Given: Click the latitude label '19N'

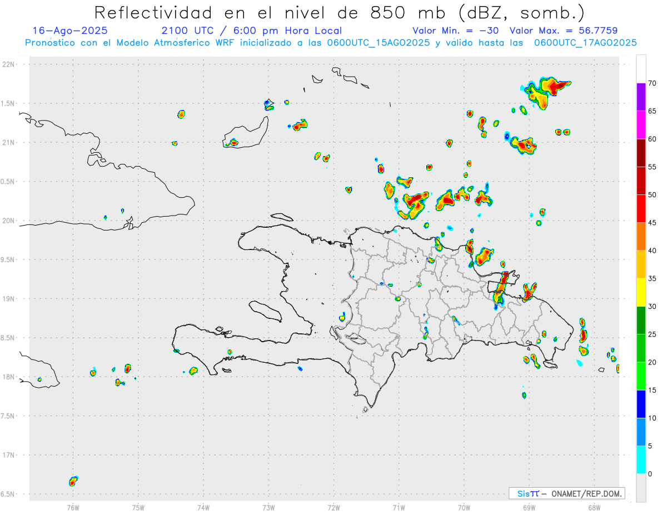Looking at the screenshot, I should point(9,299).
